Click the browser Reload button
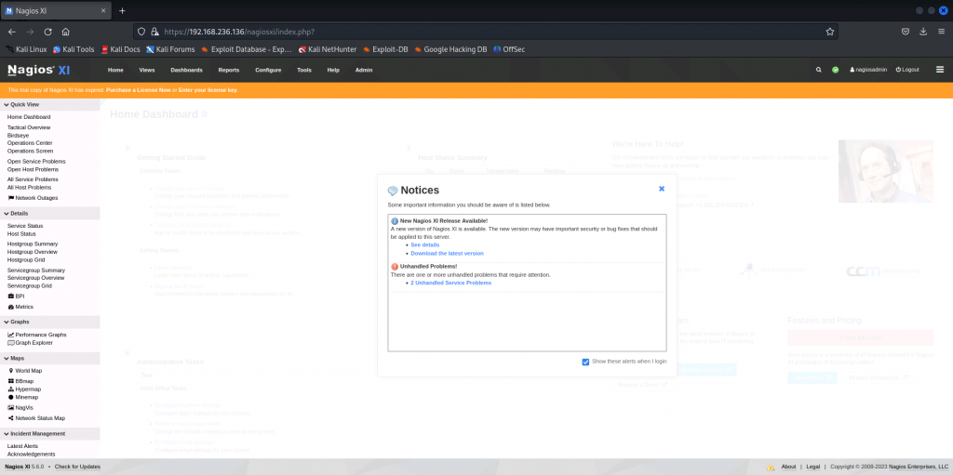The width and height of the screenshot is (953, 475). pyautogui.click(x=48, y=32)
